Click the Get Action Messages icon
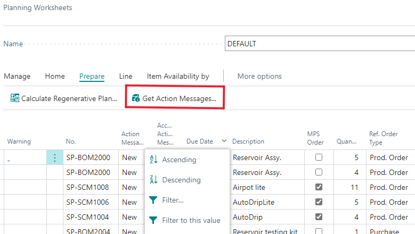This screenshot has height=234, width=415. 136,98
